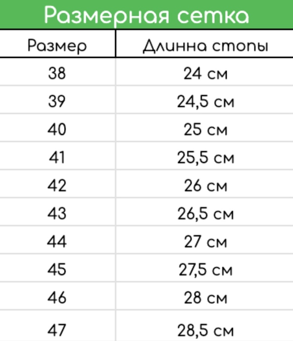This screenshot has height=341, width=293.
Task: Select the 'Размер' column header
Action: (57, 46)
